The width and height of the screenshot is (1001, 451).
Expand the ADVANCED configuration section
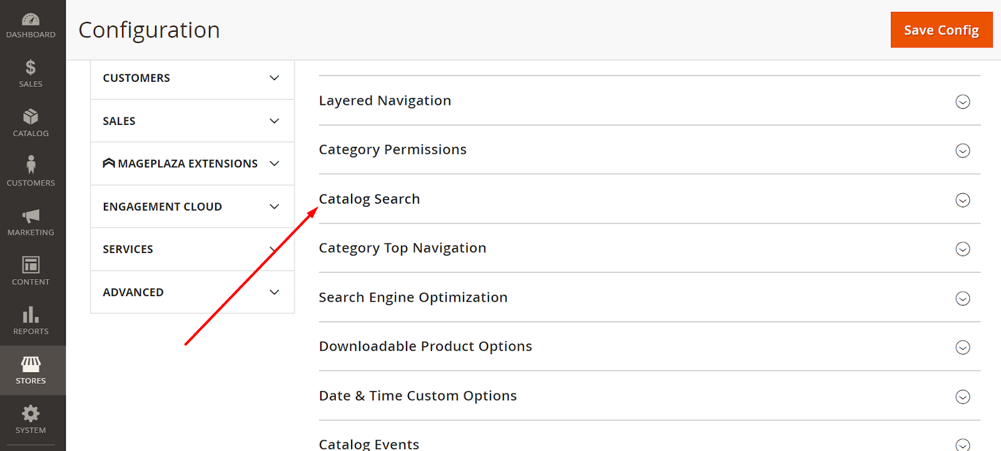(x=192, y=292)
